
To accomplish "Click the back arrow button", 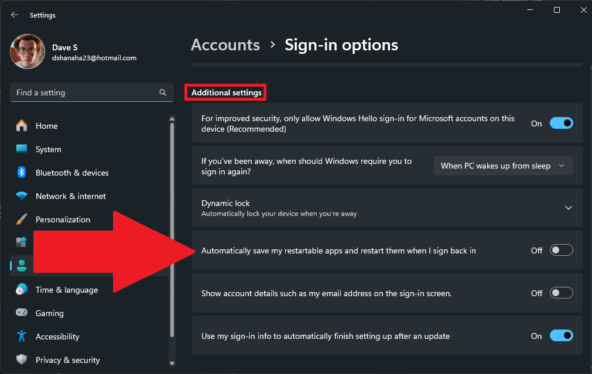I will point(14,15).
